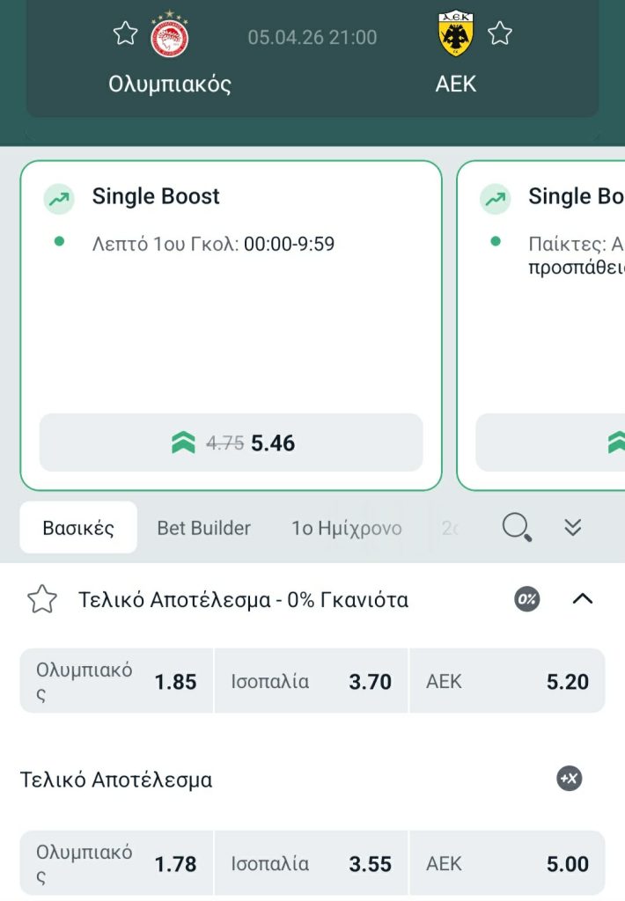This screenshot has width=625, height=901.
Task: Select the Single Boost arrow icon
Action: click(58, 199)
